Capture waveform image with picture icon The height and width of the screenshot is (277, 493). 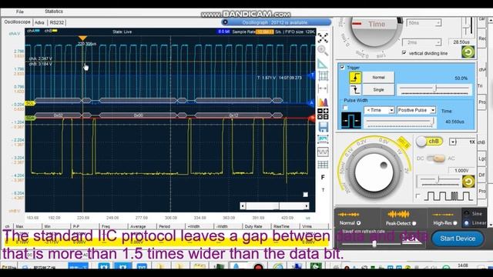click(323, 139)
